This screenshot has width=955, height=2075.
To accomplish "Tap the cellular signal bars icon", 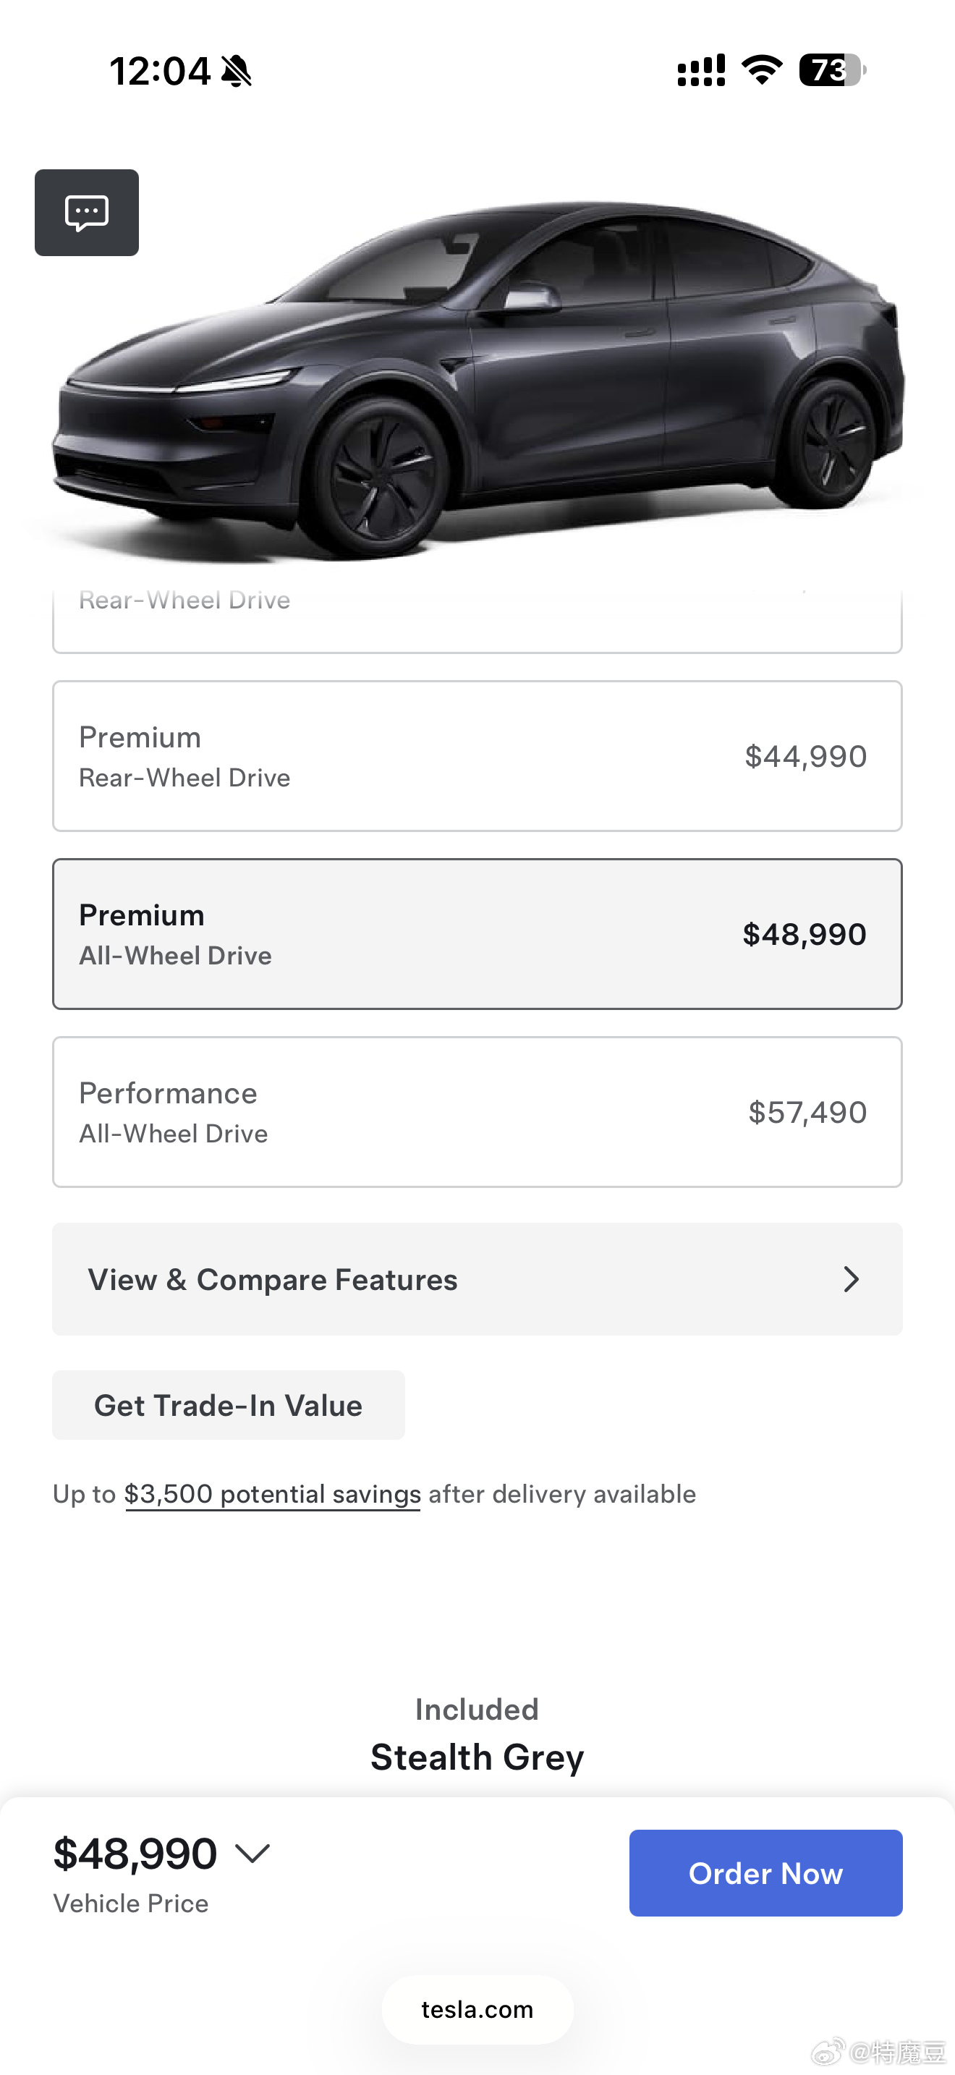I will point(700,70).
